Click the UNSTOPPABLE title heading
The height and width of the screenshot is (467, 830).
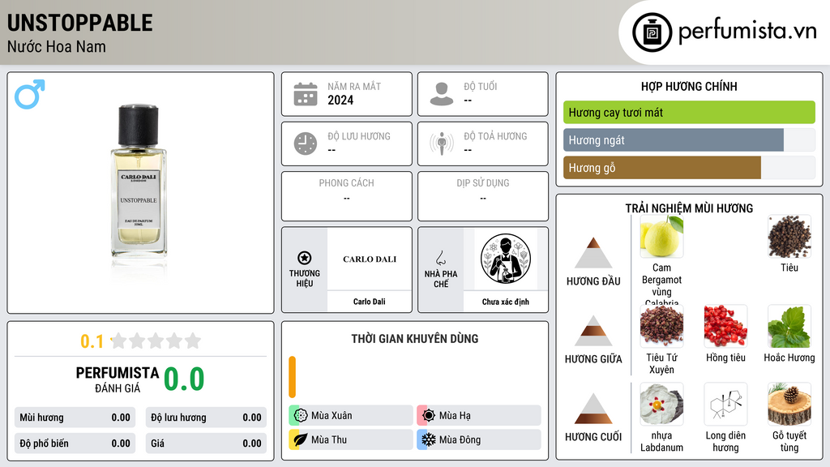point(80,23)
